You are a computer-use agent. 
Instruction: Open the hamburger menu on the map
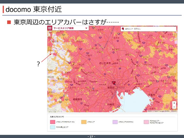pyautogui.click(x=50, y=28)
